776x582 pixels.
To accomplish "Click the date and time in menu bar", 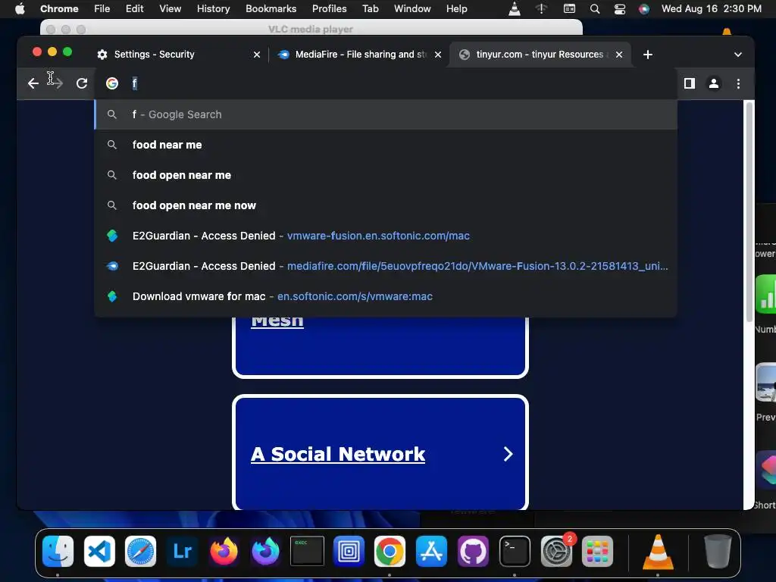I will point(711,8).
